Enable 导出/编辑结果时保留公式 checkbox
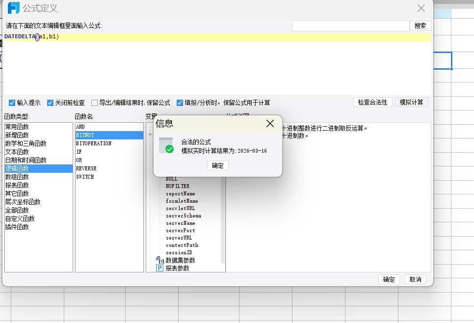Screen dimensions: 474x323 (94, 103)
